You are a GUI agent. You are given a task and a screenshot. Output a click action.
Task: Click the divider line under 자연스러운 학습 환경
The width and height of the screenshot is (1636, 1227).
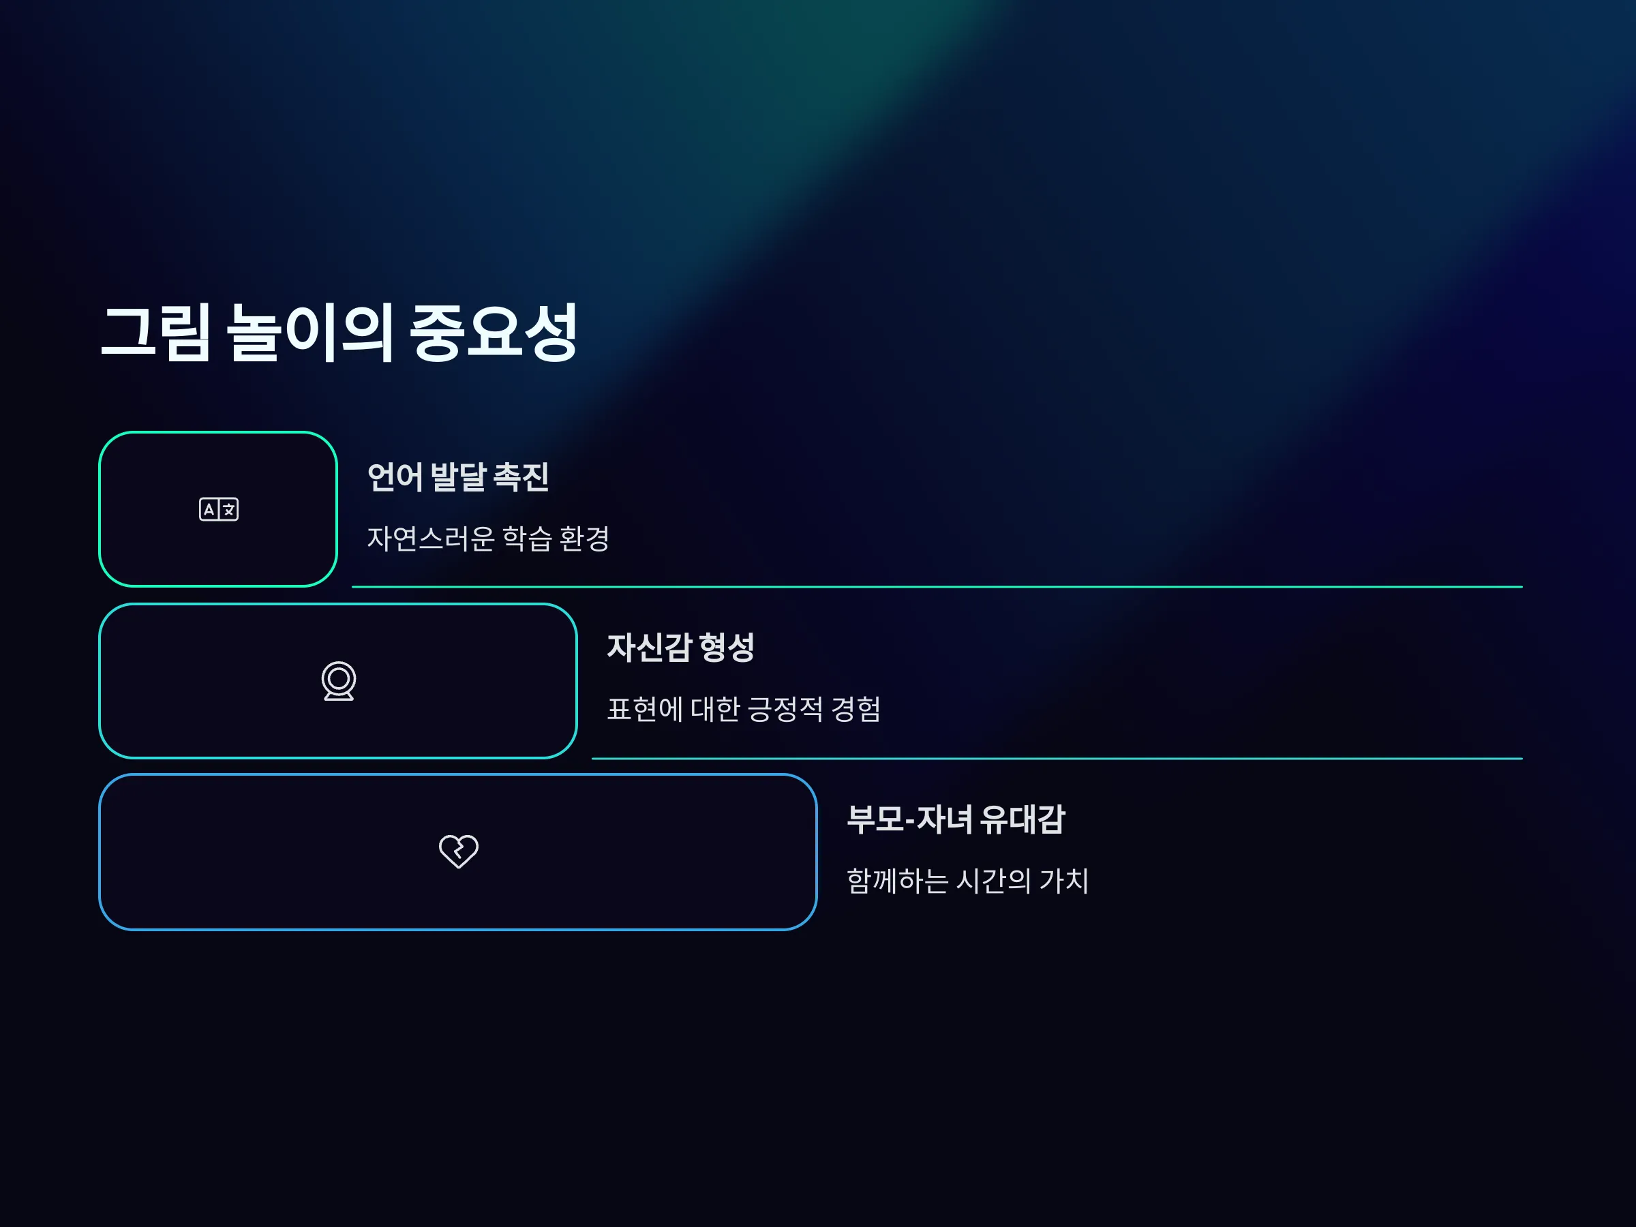click(937, 586)
